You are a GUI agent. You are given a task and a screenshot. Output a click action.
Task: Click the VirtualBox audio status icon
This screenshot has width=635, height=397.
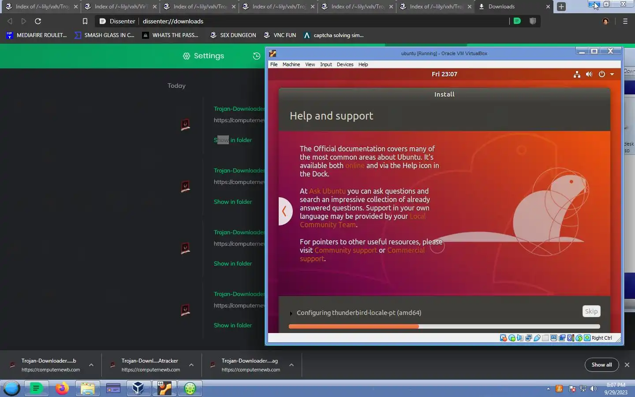pos(520,338)
